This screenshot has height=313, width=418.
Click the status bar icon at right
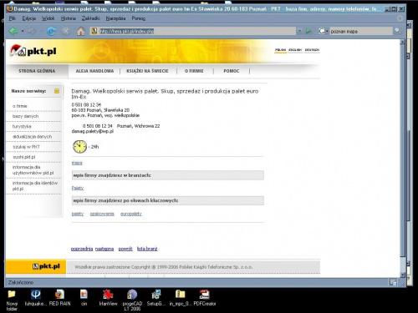tap(393, 283)
